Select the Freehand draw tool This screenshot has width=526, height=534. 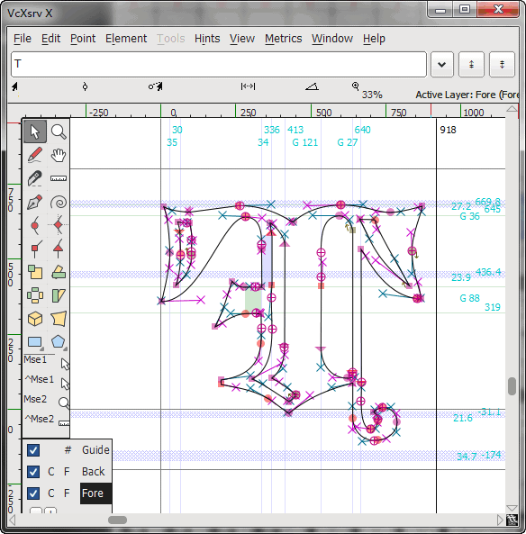click(35, 155)
